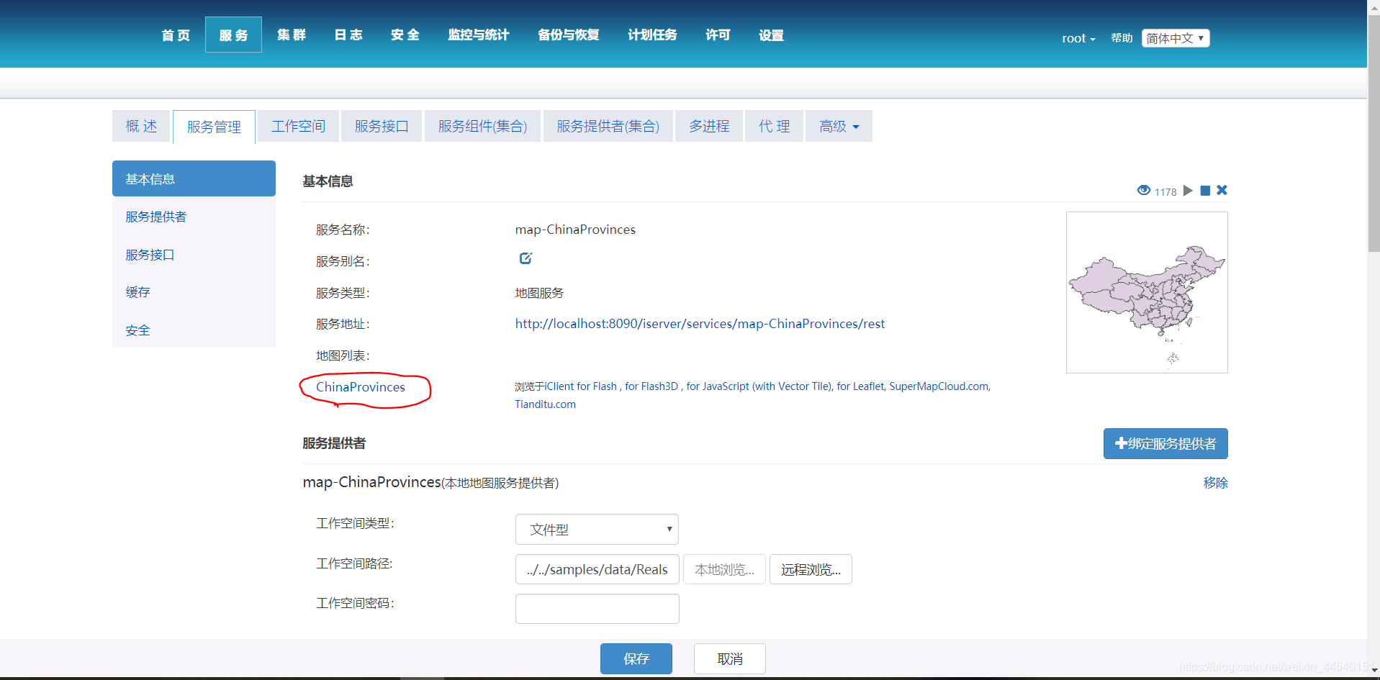Switch to the 服务组件(集合) tab
Screen dimensions: 1380x680
tap(482, 126)
